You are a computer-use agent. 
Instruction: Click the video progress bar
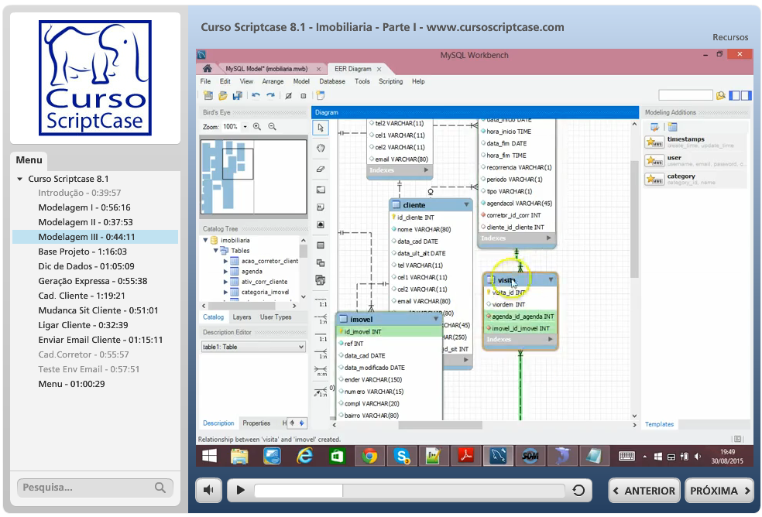click(409, 491)
